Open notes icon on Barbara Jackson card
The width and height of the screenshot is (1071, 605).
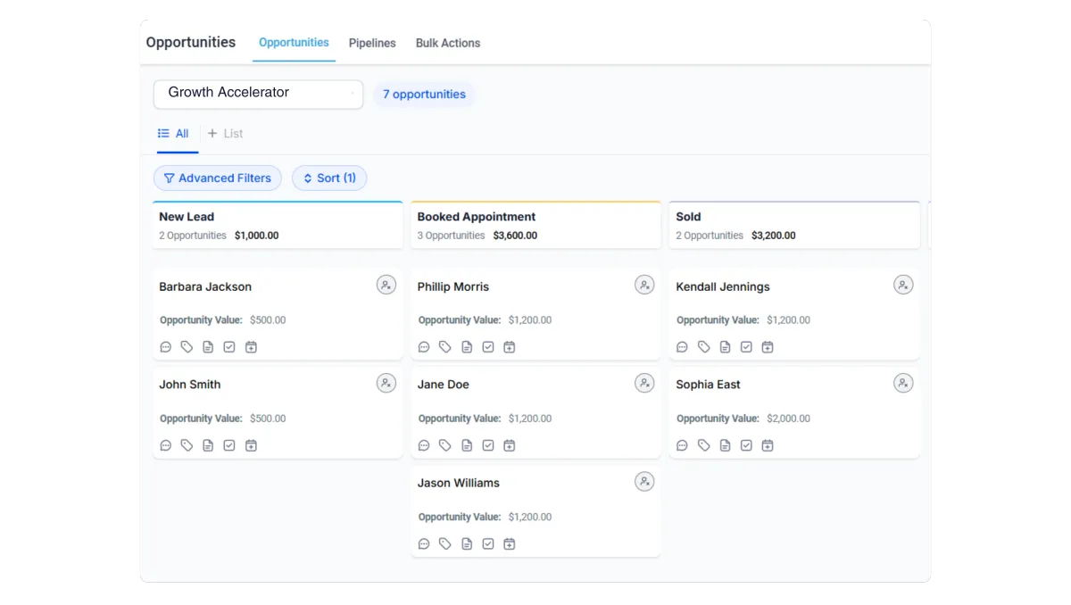208,347
